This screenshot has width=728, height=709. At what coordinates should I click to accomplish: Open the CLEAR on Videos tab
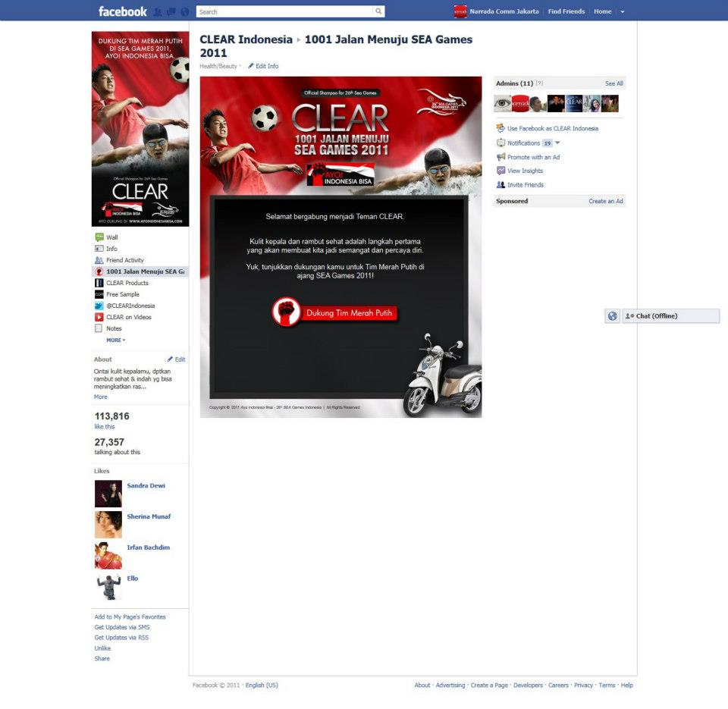[129, 317]
